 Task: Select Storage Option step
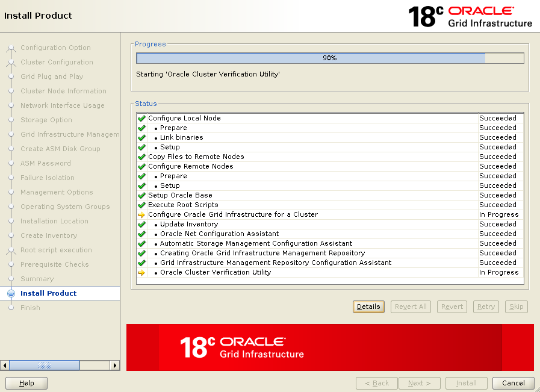46,120
